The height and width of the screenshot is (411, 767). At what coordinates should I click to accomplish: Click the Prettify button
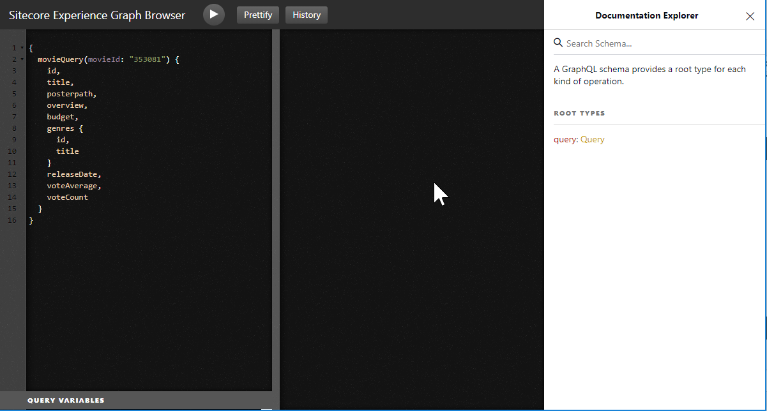pos(258,15)
